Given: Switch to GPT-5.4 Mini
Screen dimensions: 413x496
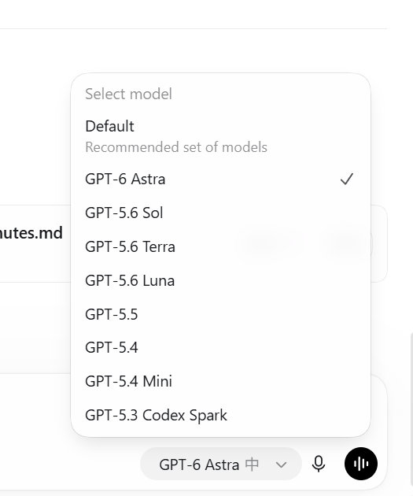Looking at the screenshot, I should pos(220,381).
